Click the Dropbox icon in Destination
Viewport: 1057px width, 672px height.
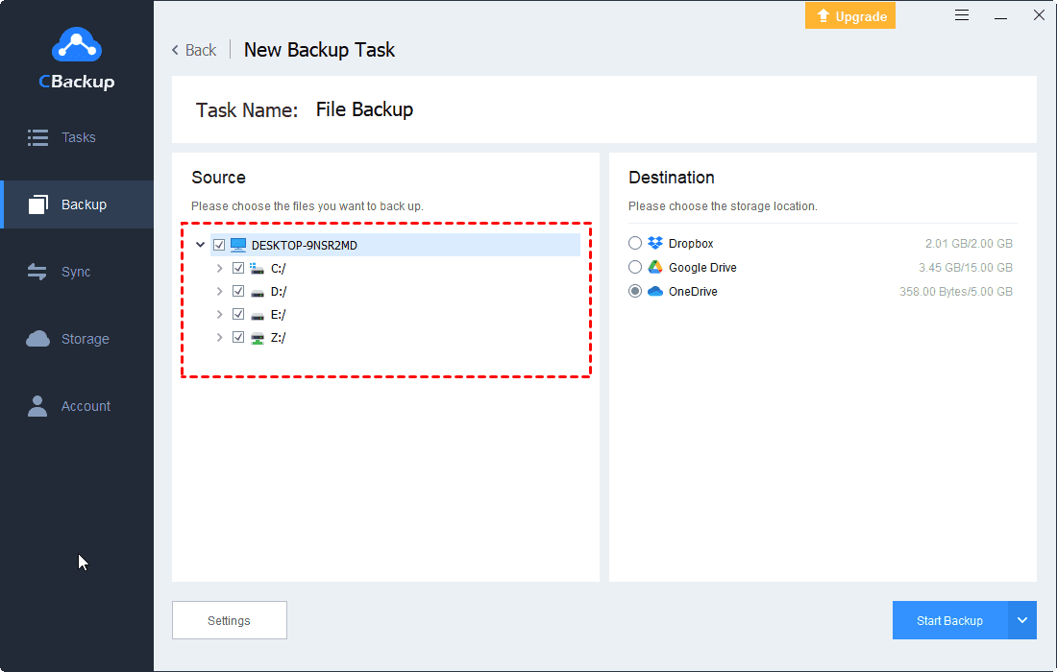[655, 244]
